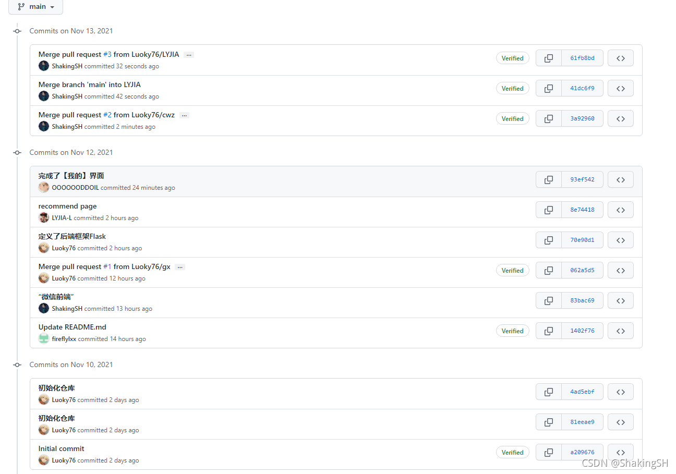The width and height of the screenshot is (676, 474).
Task: Expand description of pull request #2 merge
Action: coord(184,115)
